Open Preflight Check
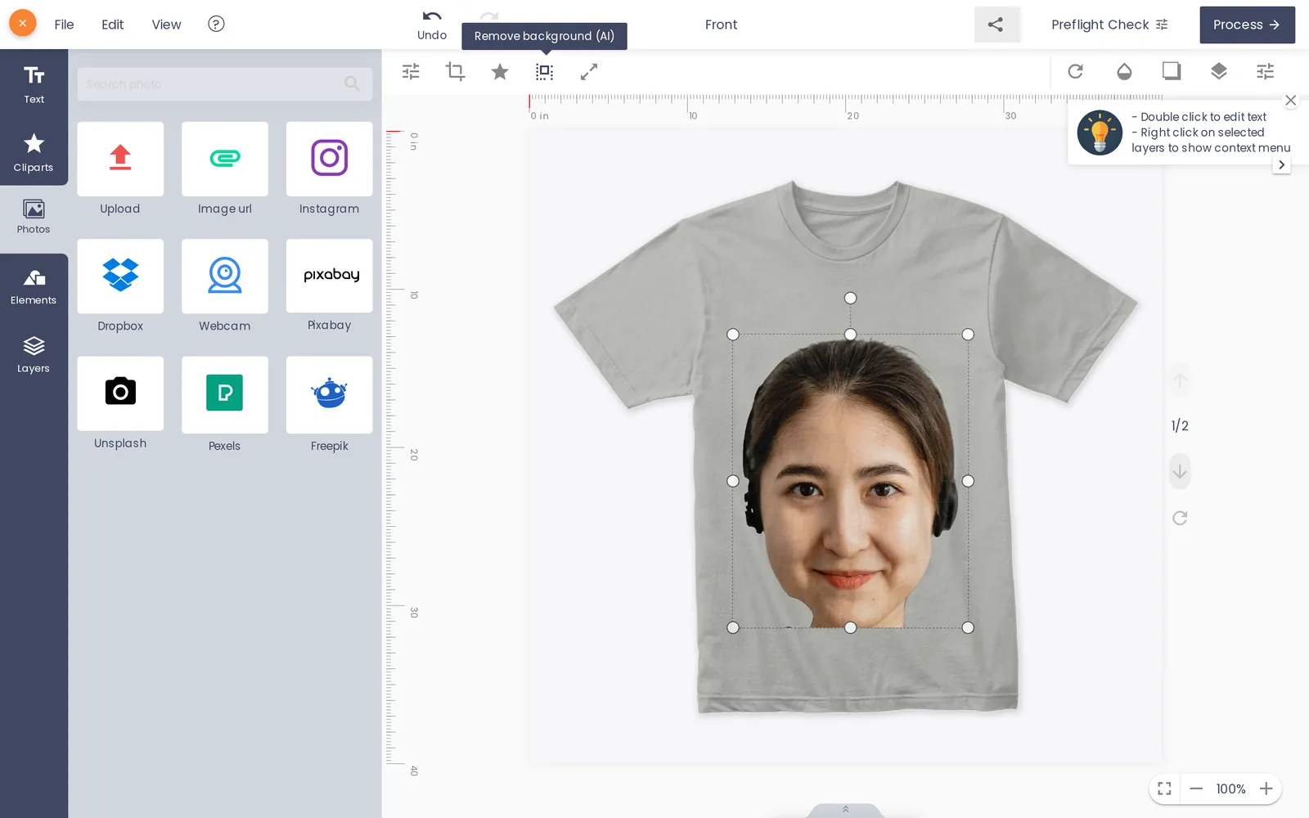 (x=1109, y=25)
